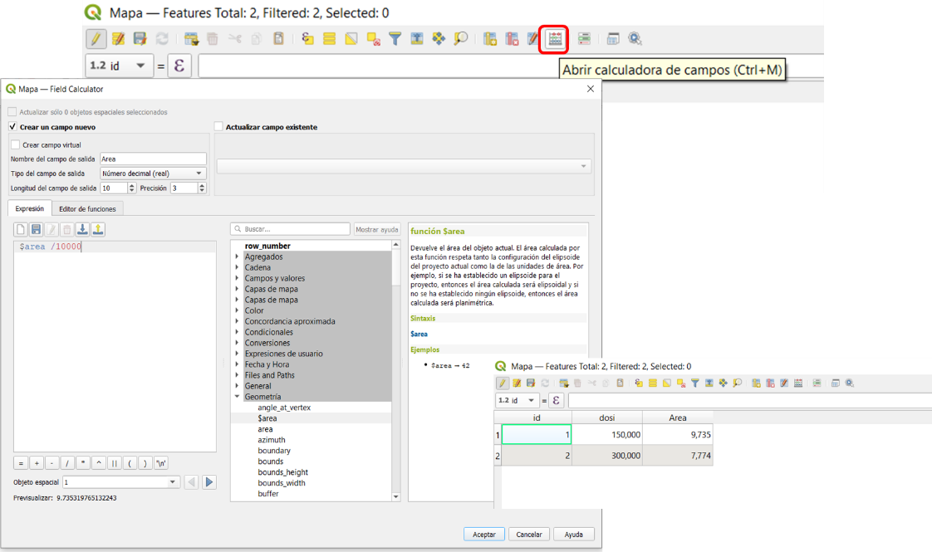
Task: Toggle multi edit mode in large attribute table toolbar
Action: pyautogui.click(x=118, y=39)
